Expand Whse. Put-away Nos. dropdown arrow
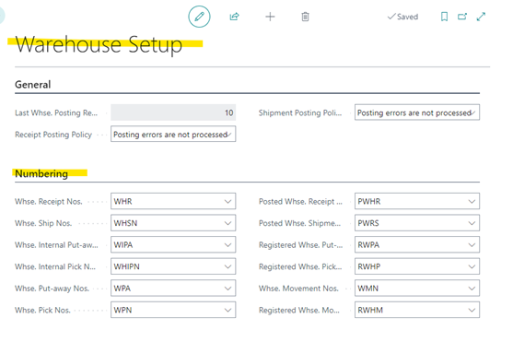 tap(228, 289)
